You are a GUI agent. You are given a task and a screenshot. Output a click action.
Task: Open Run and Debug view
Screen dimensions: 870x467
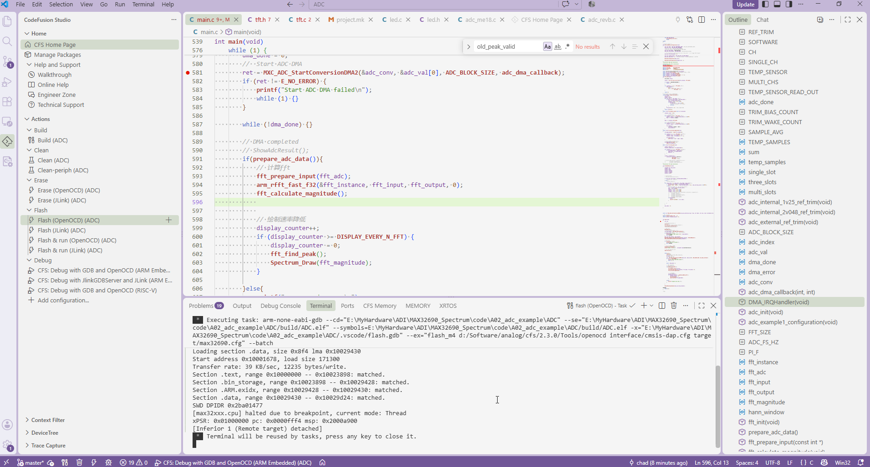(7, 81)
